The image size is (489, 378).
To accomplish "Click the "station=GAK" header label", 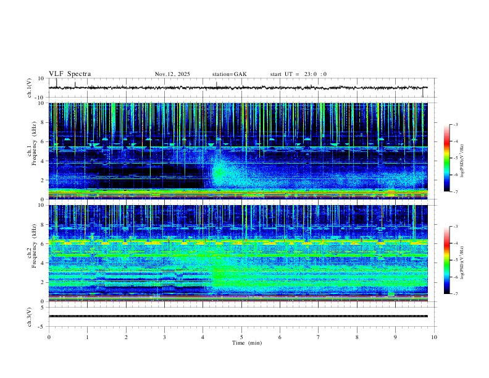I will pos(229,74).
